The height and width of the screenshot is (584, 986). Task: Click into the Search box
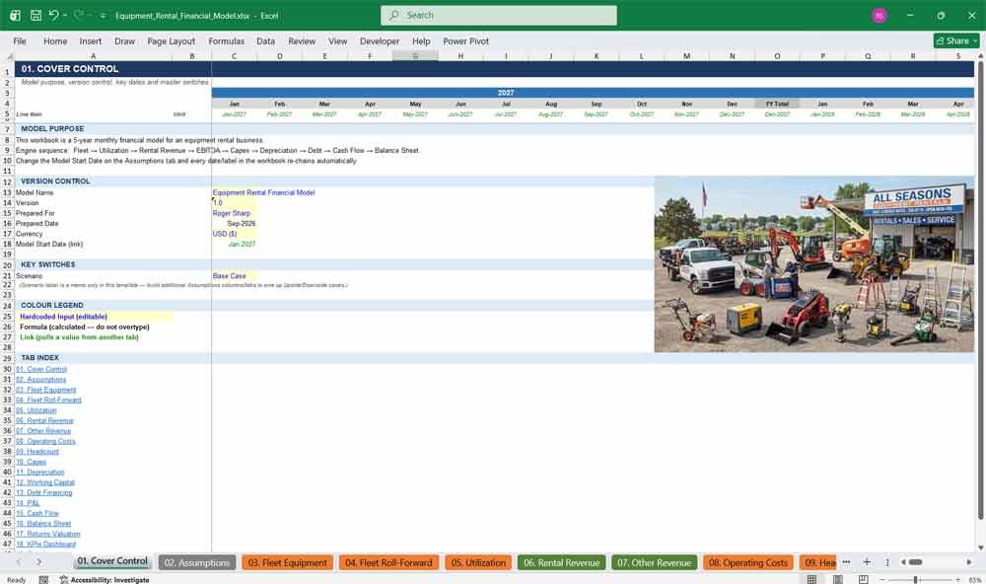pyautogui.click(x=499, y=15)
